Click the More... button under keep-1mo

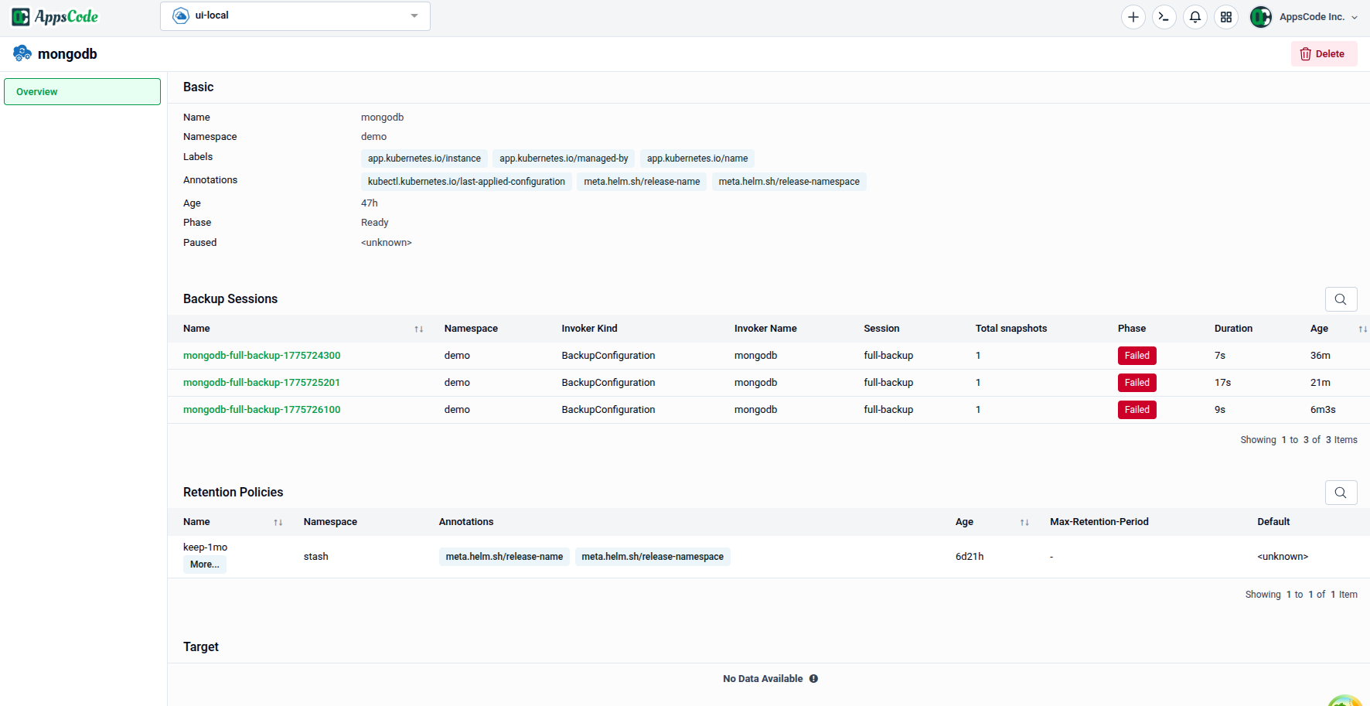click(x=203, y=564)
